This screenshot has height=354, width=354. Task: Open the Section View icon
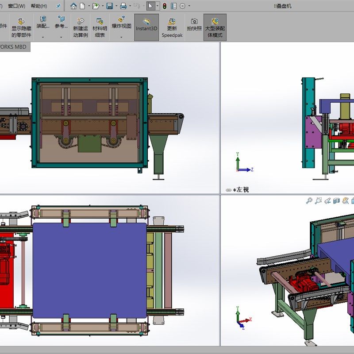click(336, 200)
